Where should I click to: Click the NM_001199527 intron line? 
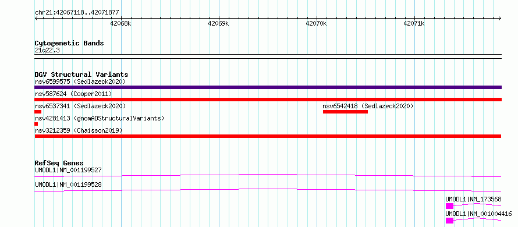tap(268, 175)
